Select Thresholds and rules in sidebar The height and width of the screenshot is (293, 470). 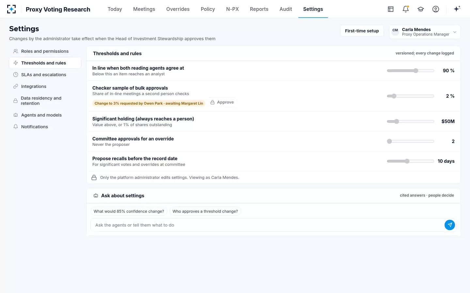click(x=45, y=63)
